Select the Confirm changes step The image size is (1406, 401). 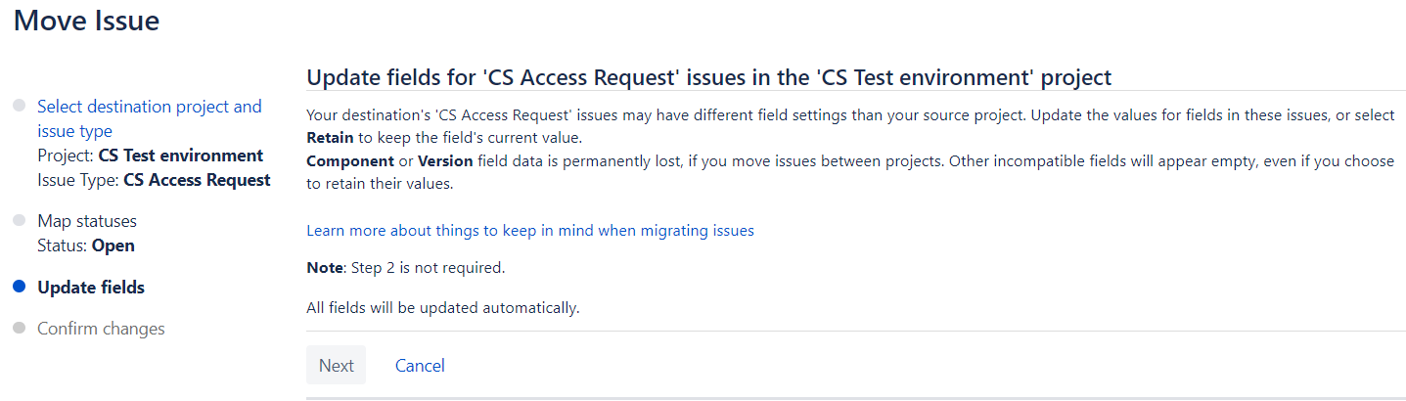[101, 329]
